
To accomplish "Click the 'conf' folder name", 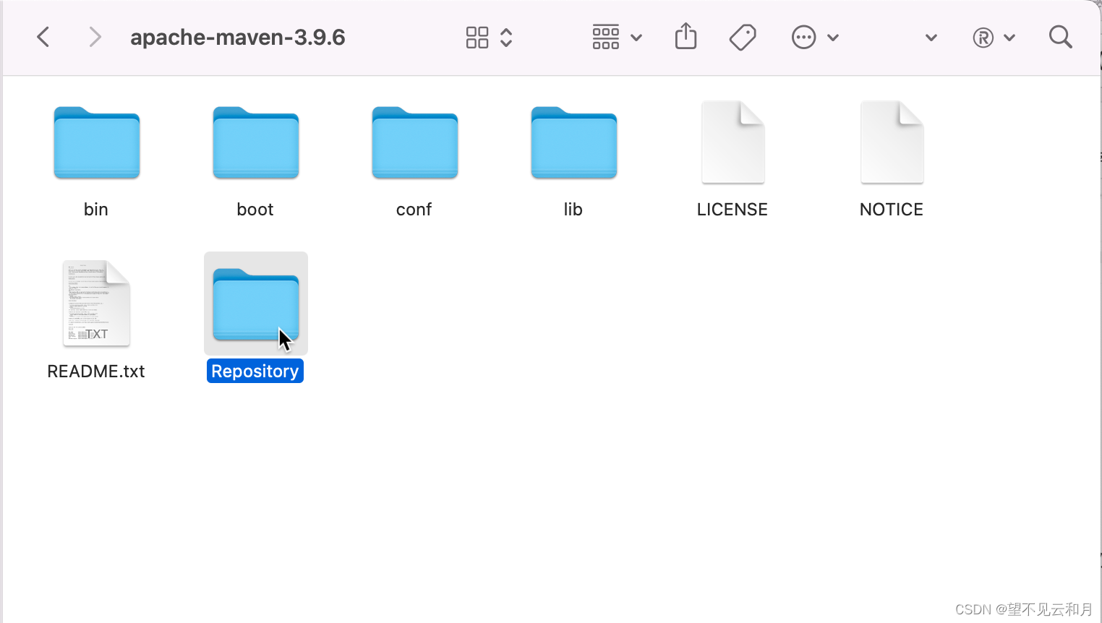I will tap(414, 210).
